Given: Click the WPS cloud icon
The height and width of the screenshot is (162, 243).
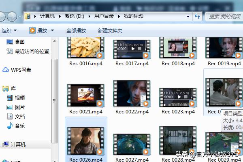Looking at the screenshot, I should click(6, 70).
